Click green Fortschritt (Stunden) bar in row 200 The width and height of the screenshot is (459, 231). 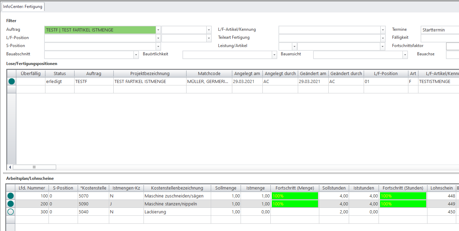pos(403,204)
